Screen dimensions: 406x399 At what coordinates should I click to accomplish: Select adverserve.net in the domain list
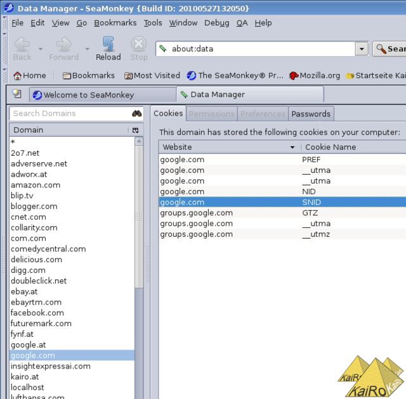coord(72,163)
